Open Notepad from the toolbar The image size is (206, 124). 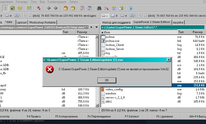click(130, 8)
